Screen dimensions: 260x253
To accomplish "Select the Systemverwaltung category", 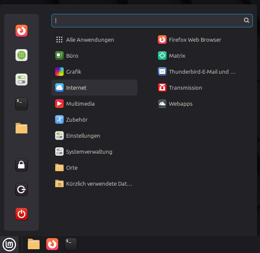I will click(94, 152).
